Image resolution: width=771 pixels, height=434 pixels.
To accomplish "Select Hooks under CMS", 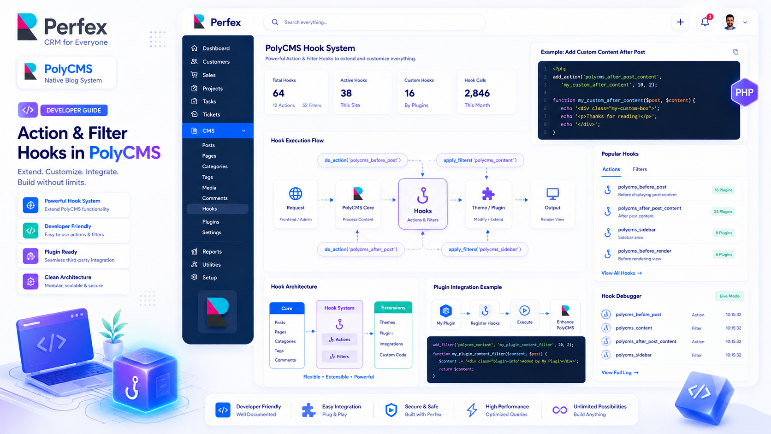I will click(218, 209).
